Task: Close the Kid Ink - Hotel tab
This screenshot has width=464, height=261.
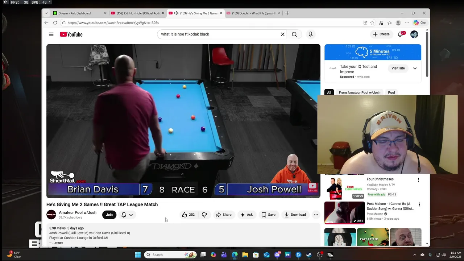Action: (163, 13)
